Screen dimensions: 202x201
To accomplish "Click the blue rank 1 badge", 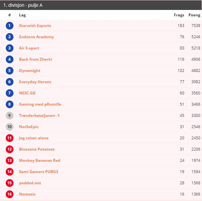I will coord(10,26).
